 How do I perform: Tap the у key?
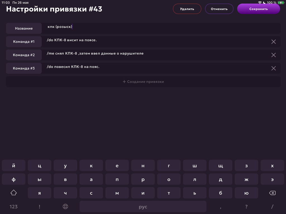coord(65,166)
